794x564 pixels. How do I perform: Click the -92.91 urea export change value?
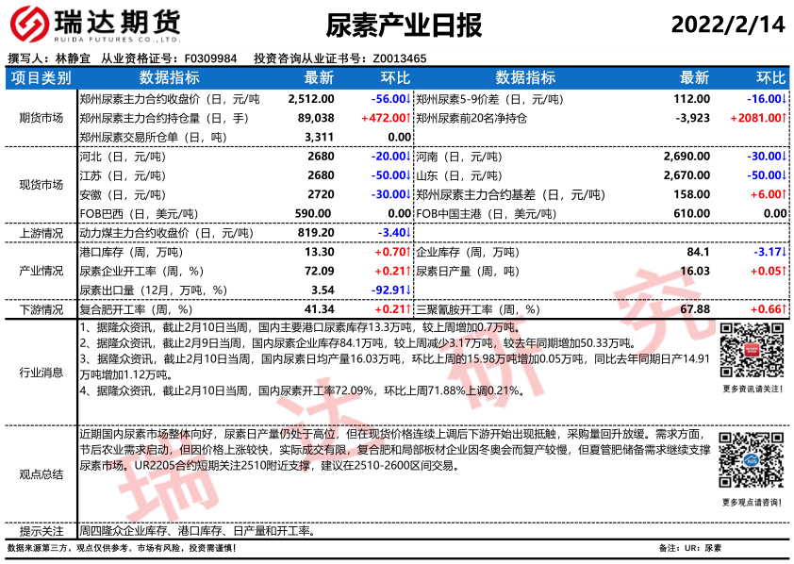tap(387, 290)
